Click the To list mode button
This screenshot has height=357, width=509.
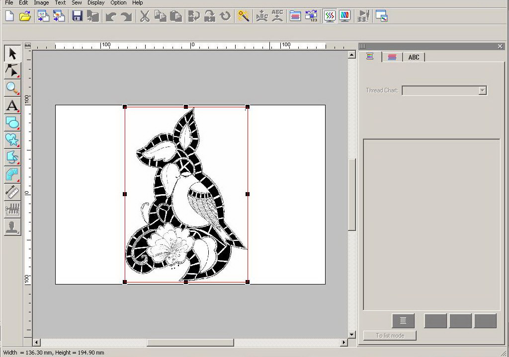[390, 336]
